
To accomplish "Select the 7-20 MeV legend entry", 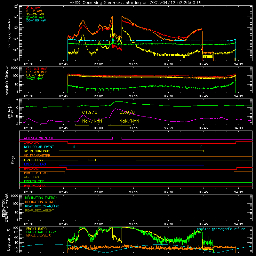I will 34,78.
